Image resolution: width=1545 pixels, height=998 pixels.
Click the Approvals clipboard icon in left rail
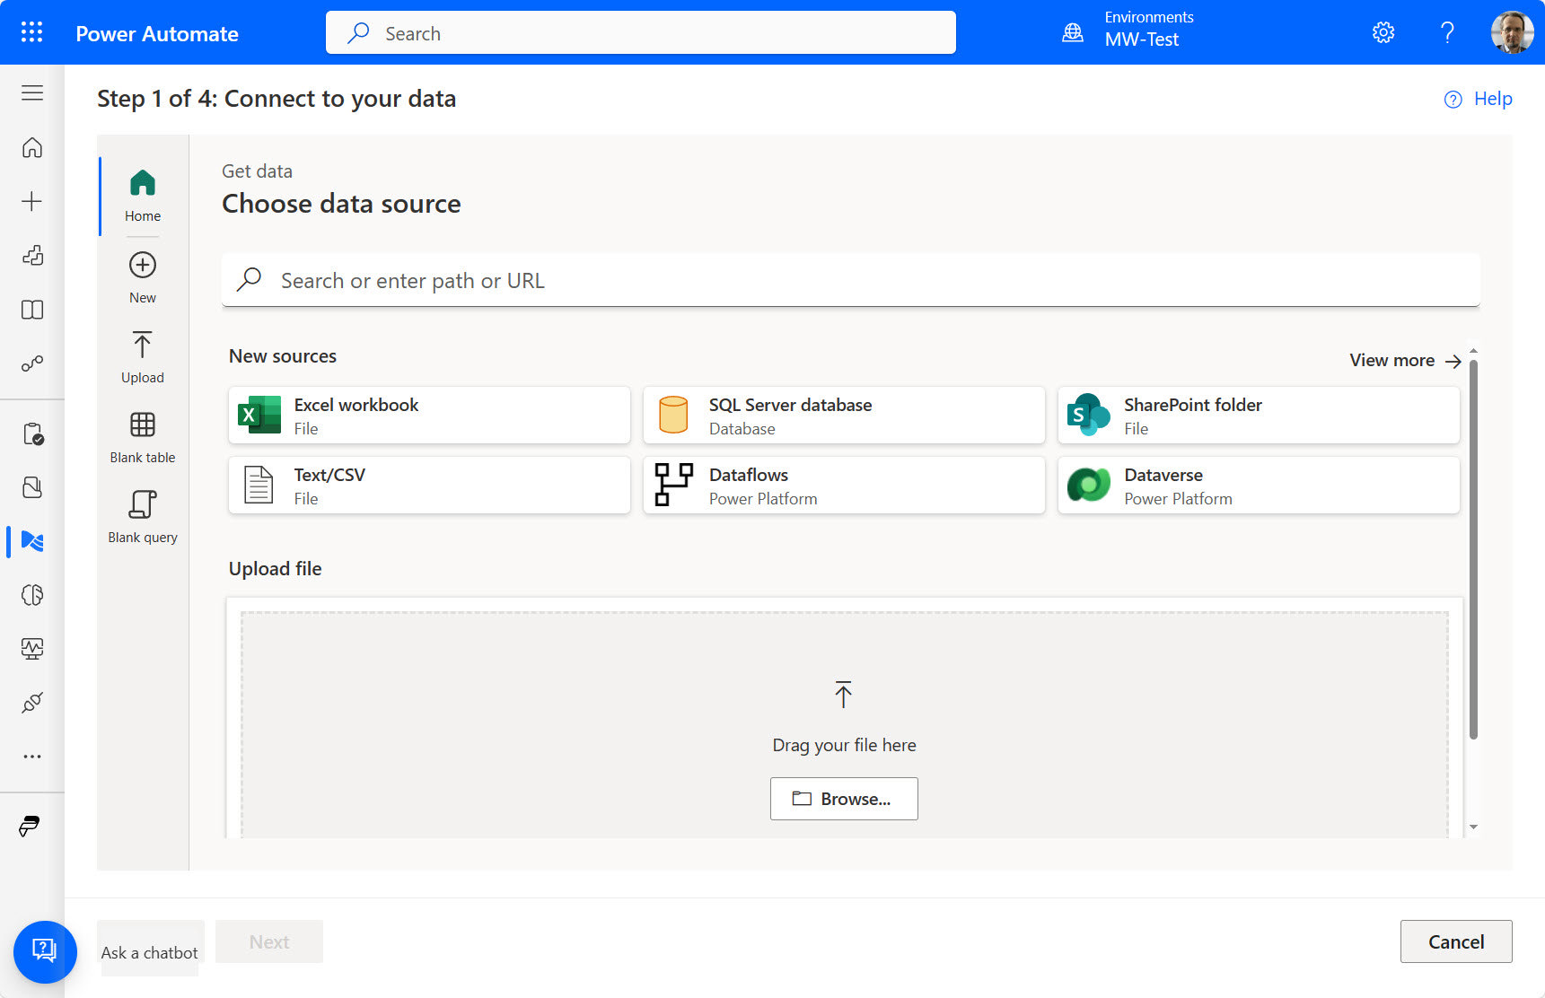(x=32, y=434)
